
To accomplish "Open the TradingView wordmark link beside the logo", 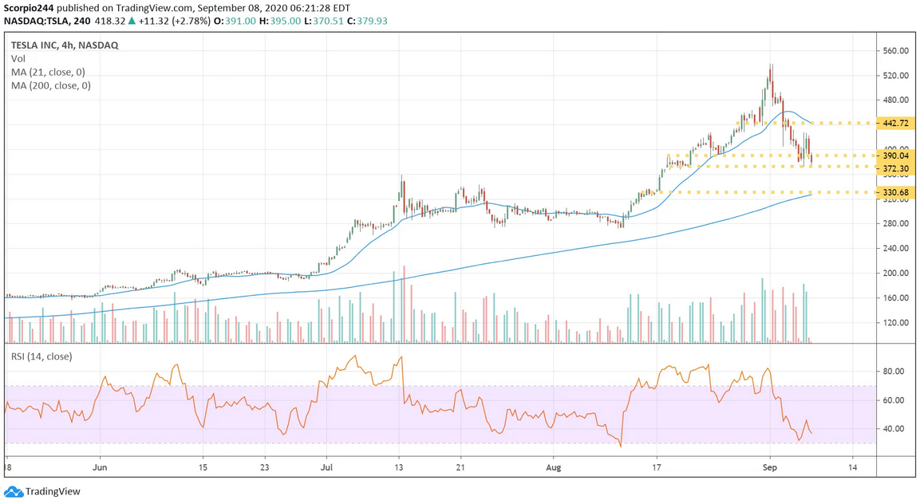I will point(53,491).
